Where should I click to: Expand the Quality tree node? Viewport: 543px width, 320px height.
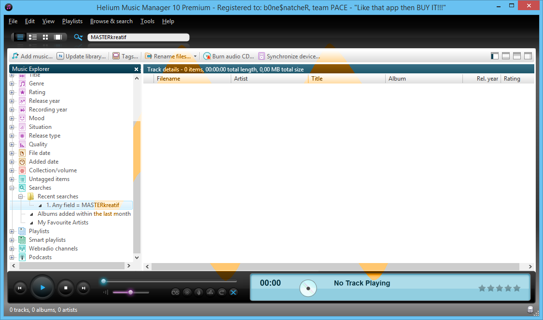(12, 144)
